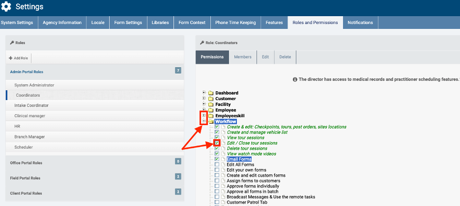Click the Customer folder icon
Image resolution: width=460 pixels, height=206 pixels.
(211, 99)
